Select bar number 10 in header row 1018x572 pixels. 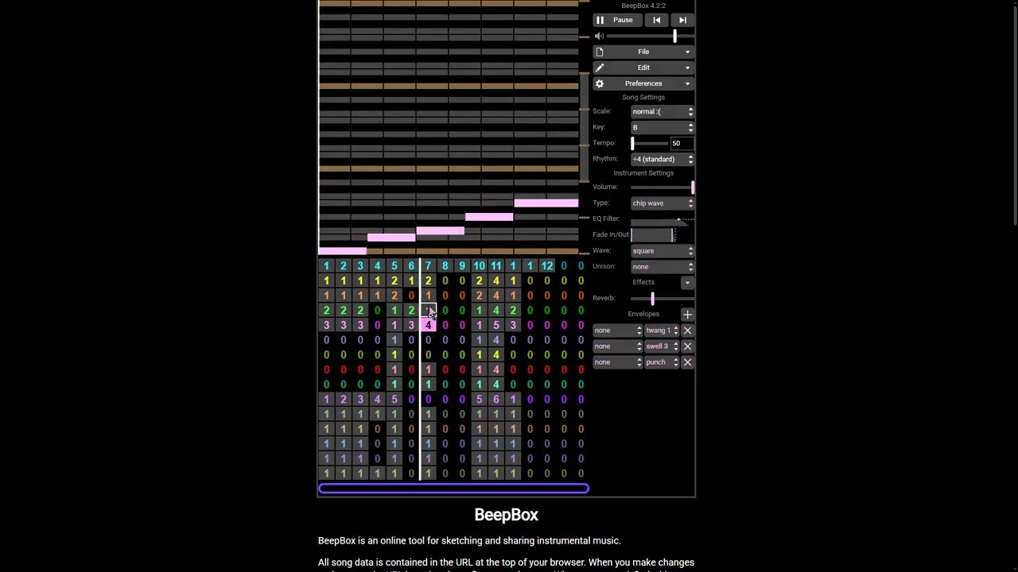(x=479, y=266)
